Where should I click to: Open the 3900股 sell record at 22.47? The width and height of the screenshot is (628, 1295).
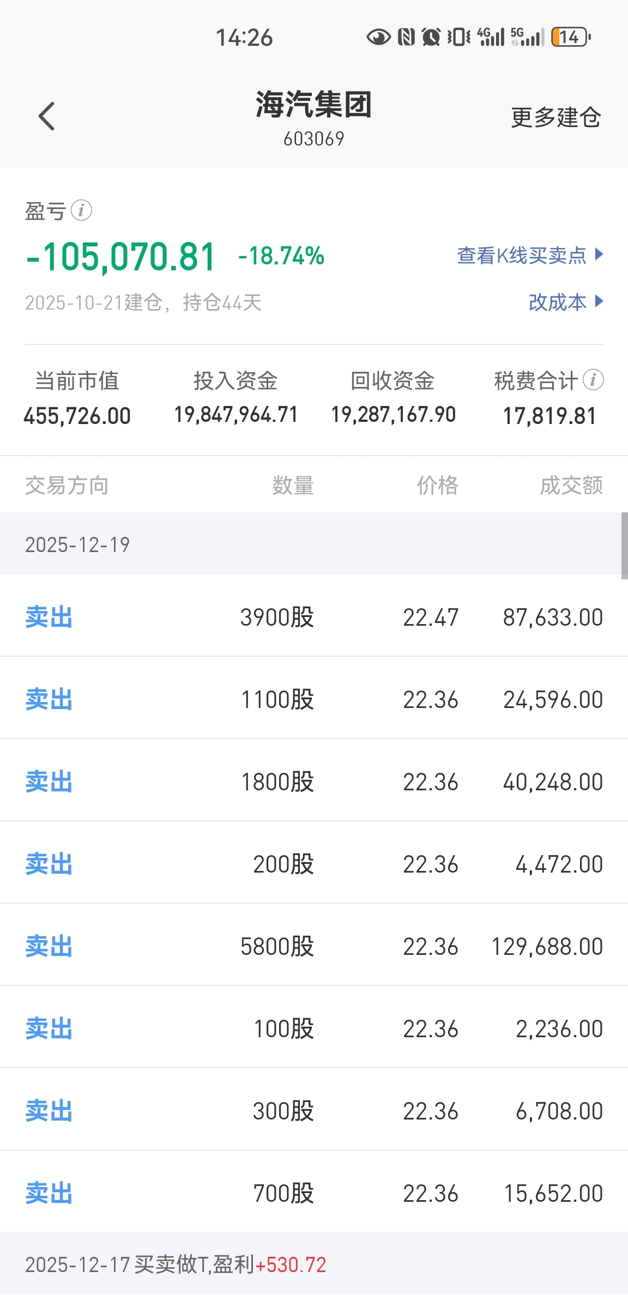pos(314,617)
